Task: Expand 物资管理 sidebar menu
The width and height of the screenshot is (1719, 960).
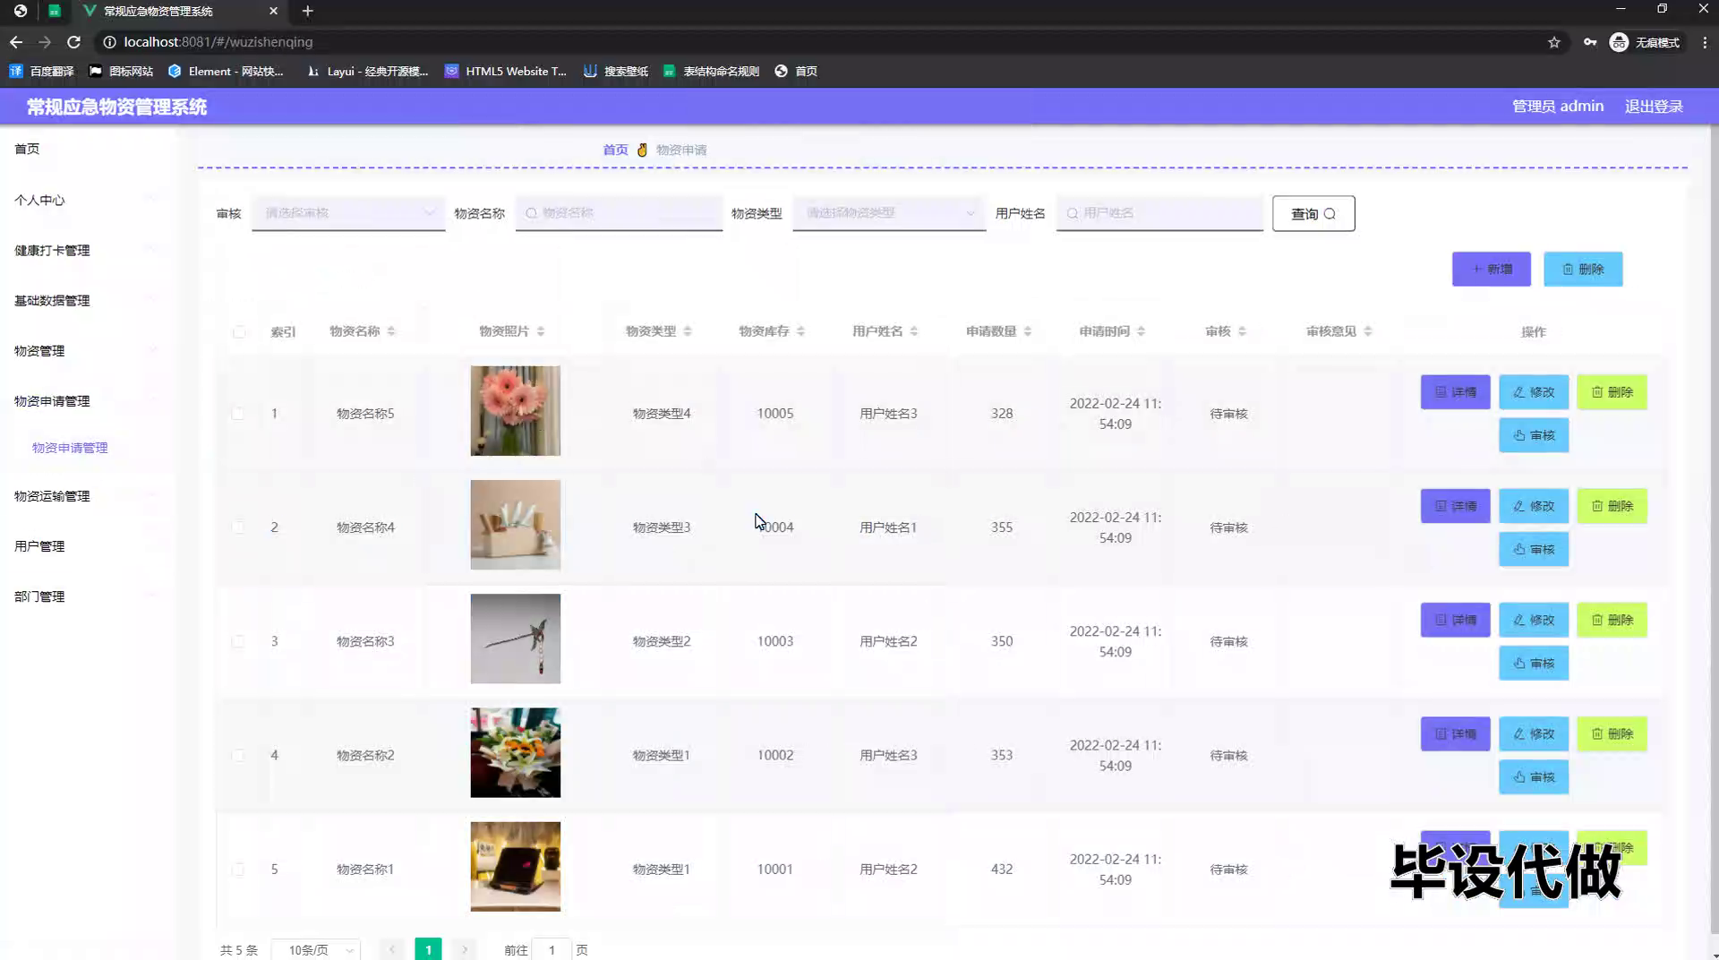Action: click(x=88, y=350)
